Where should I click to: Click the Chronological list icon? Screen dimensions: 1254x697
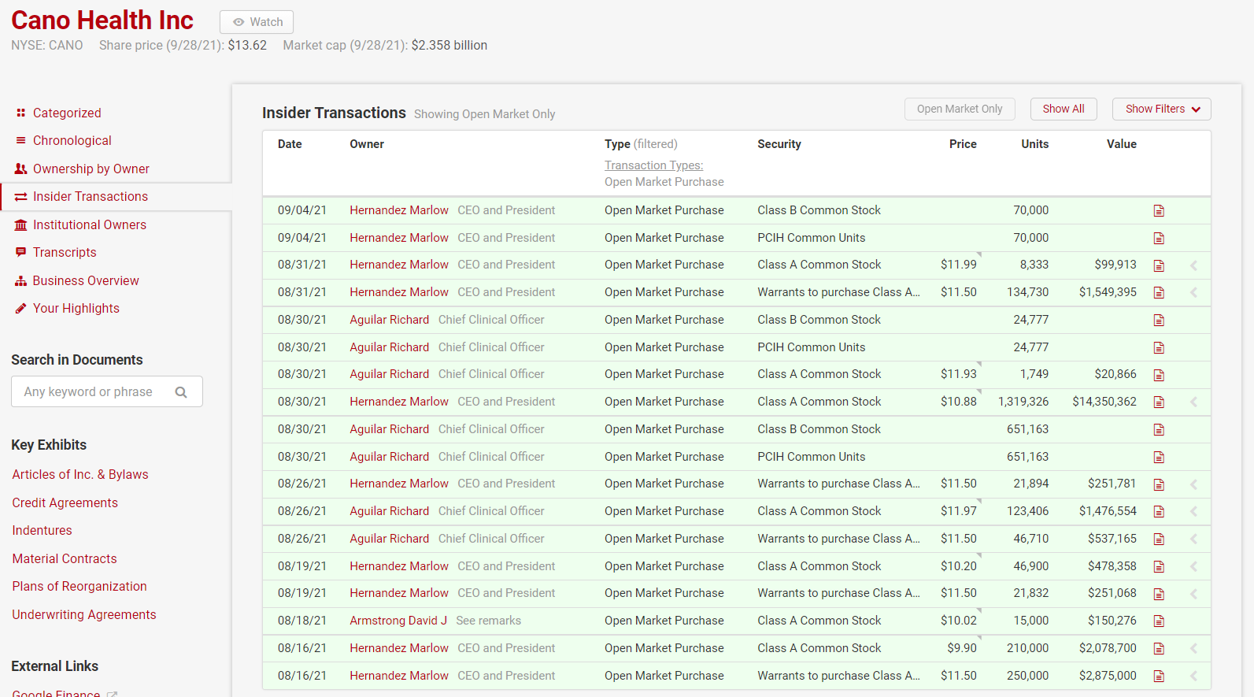click(21, 140)
